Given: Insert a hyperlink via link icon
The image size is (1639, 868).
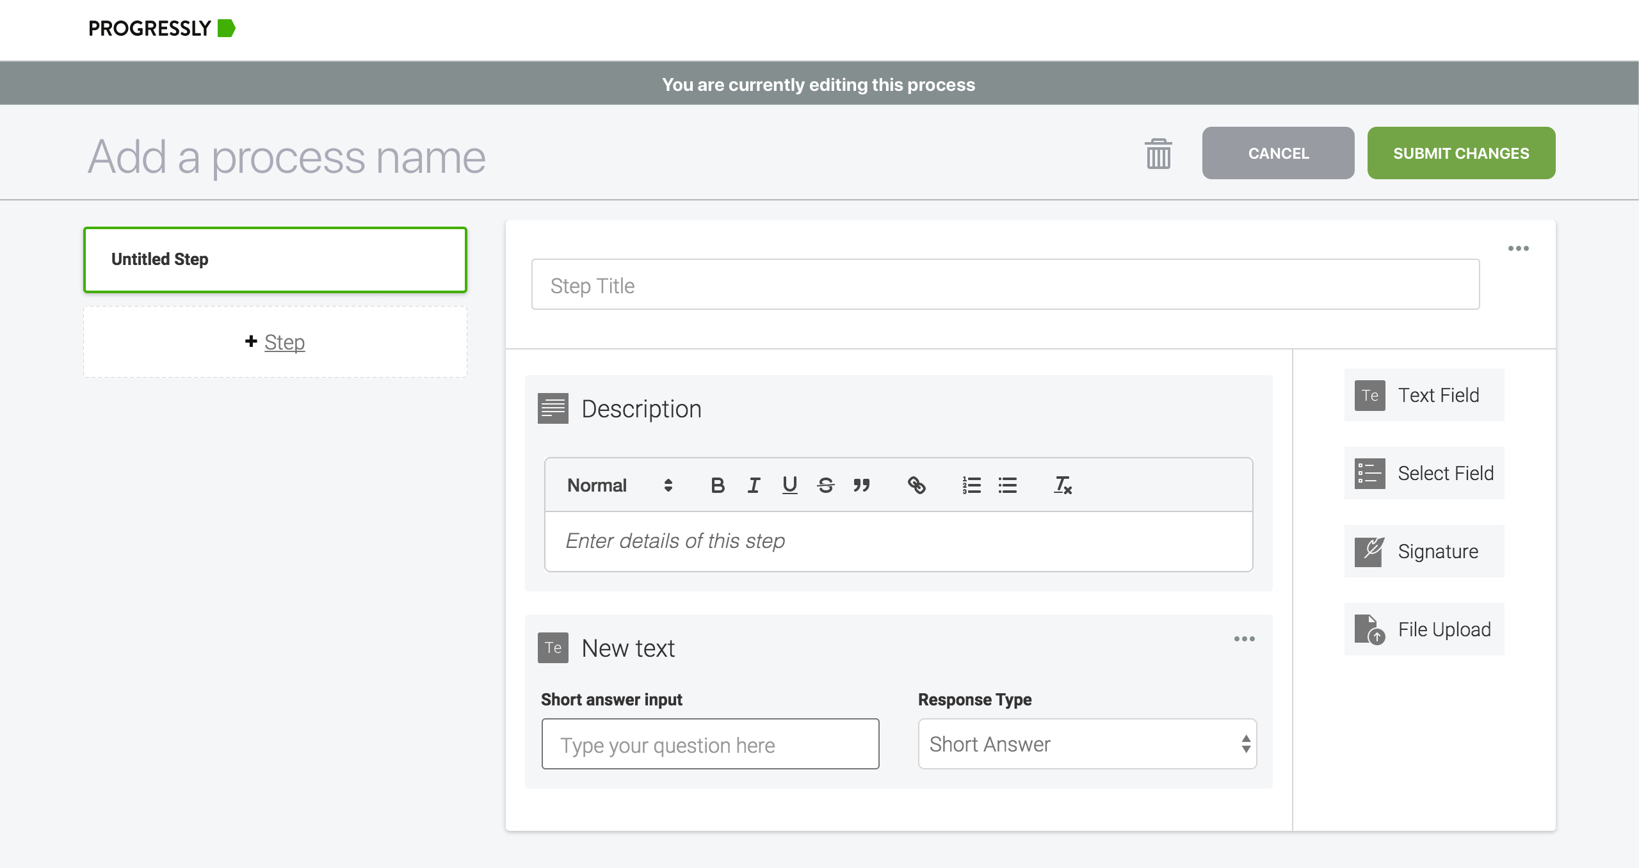Looking at the screenshot, I should click(916, 485).
